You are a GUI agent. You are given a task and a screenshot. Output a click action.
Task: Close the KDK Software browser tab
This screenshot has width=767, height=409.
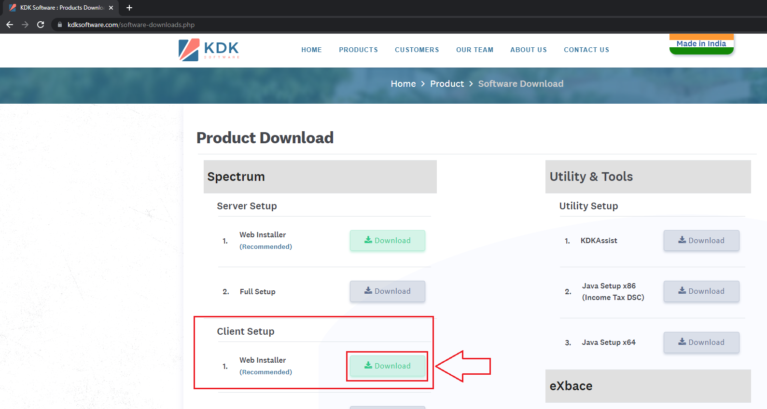click(x=111, y=8)
